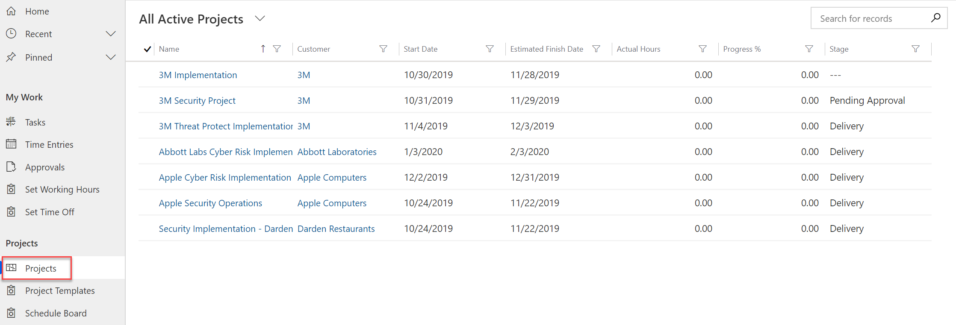Viewport: 956px width, 325px height.
Task: Click the Set Working Hours icon
Action: pos(11,189)
